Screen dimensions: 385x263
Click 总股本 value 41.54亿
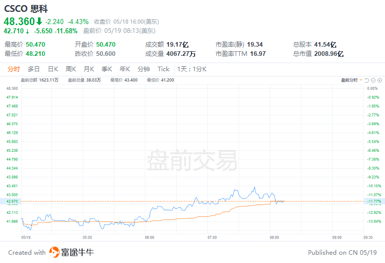click(325, 45)
